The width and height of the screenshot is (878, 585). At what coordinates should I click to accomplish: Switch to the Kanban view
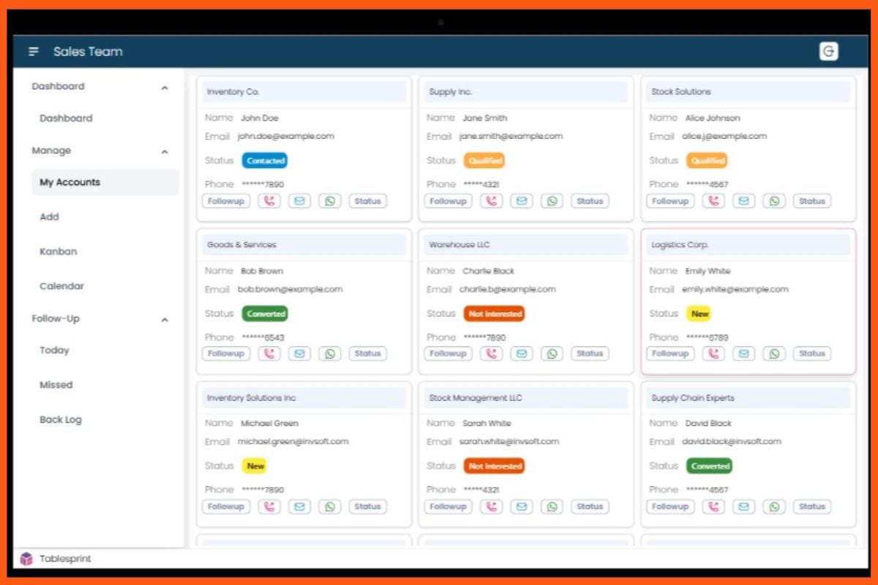58,252
